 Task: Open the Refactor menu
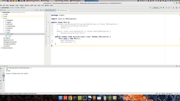[27, 5]
